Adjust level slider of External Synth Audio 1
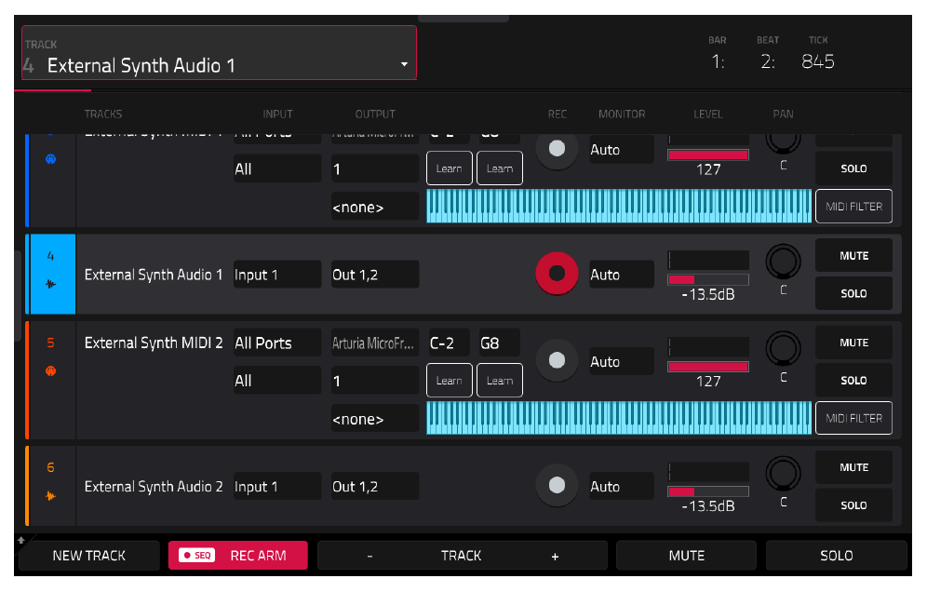The width and height of the screenshot is (927, 592). (708, 280)
